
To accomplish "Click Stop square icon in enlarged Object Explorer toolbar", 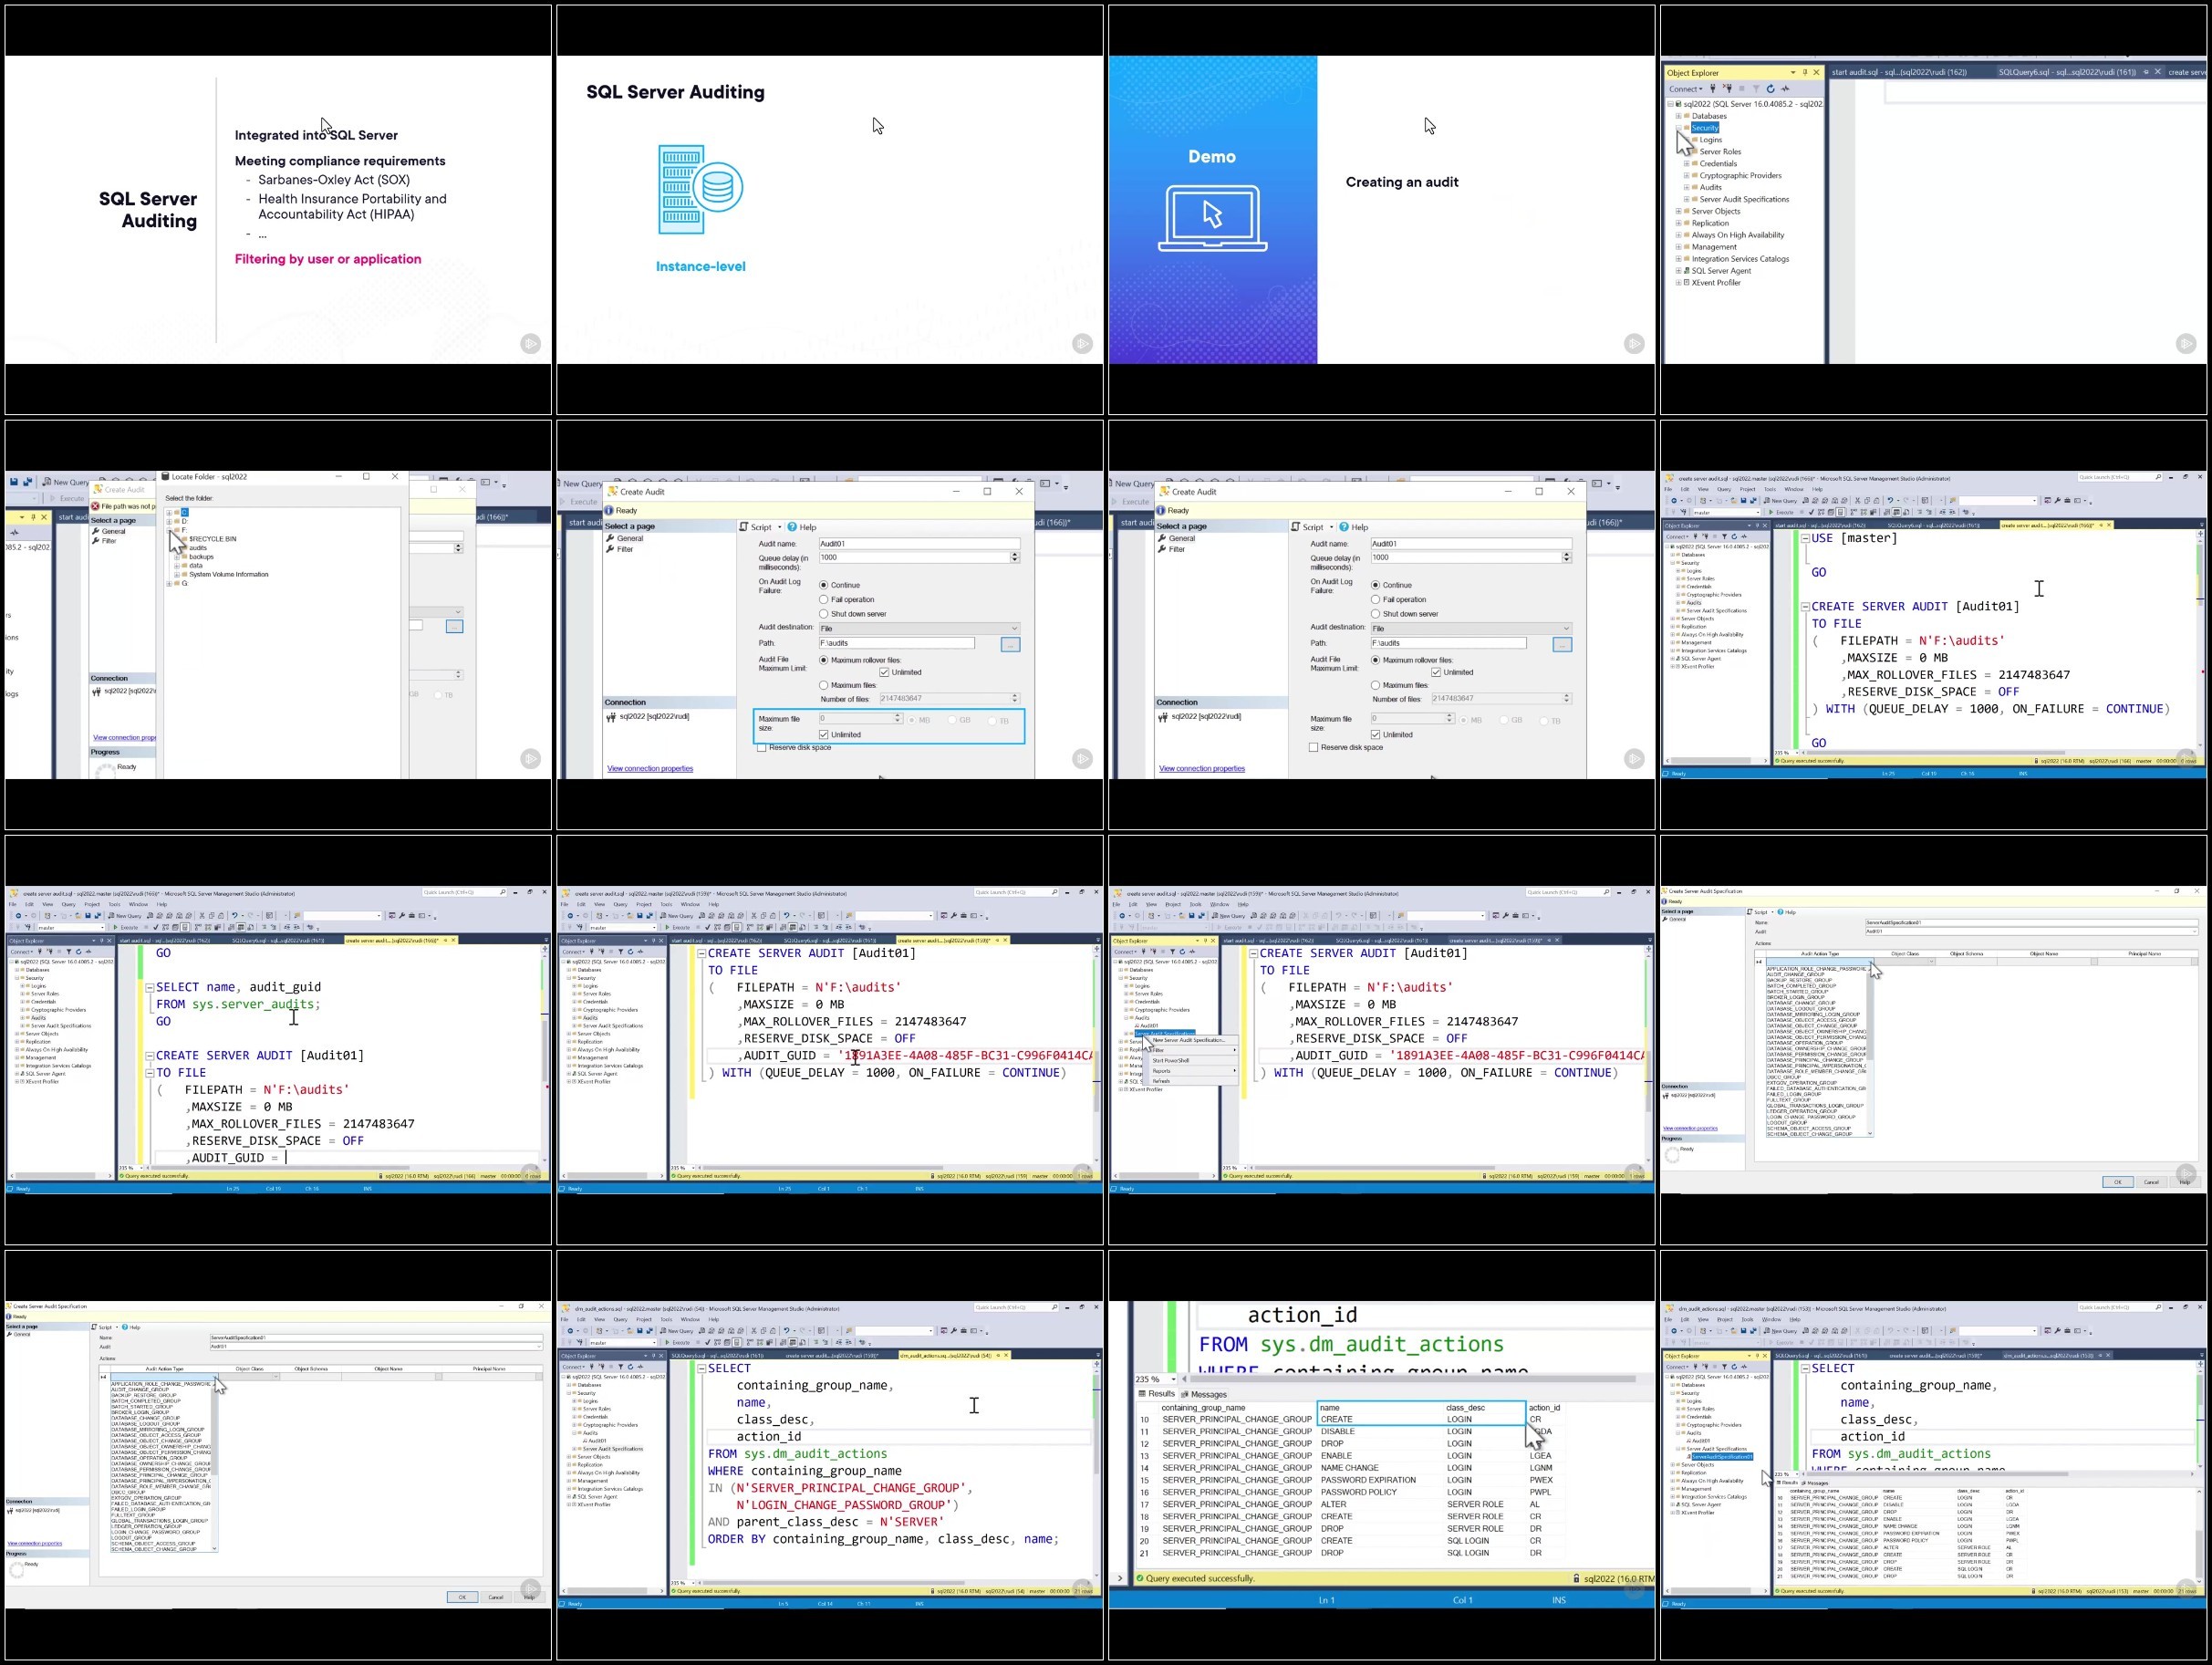I will click(x=1742, y=89).
